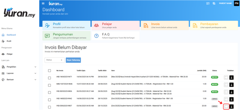View fullscreen details of invoice IYB/03062025-9807
240x110 pixels.
point(226,107)
